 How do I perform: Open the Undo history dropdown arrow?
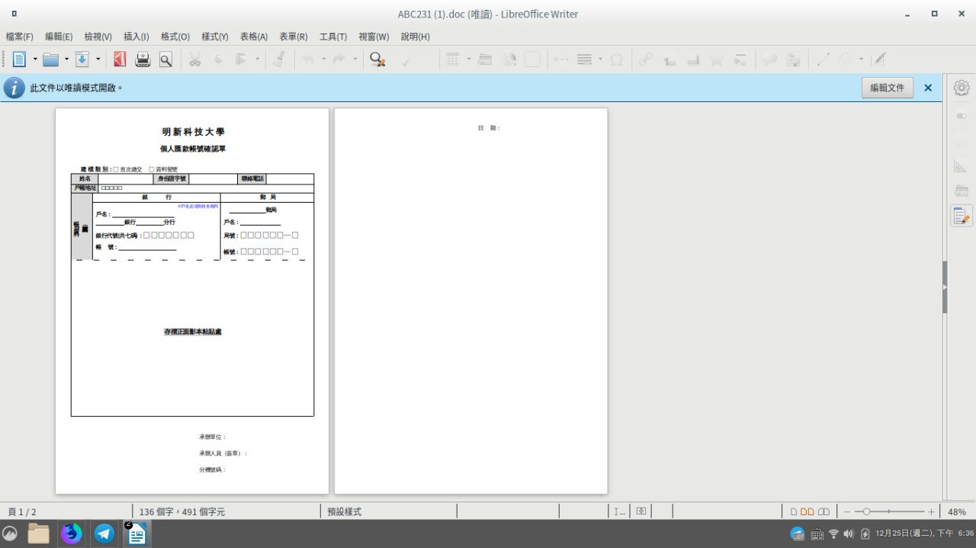pos(323,59)
